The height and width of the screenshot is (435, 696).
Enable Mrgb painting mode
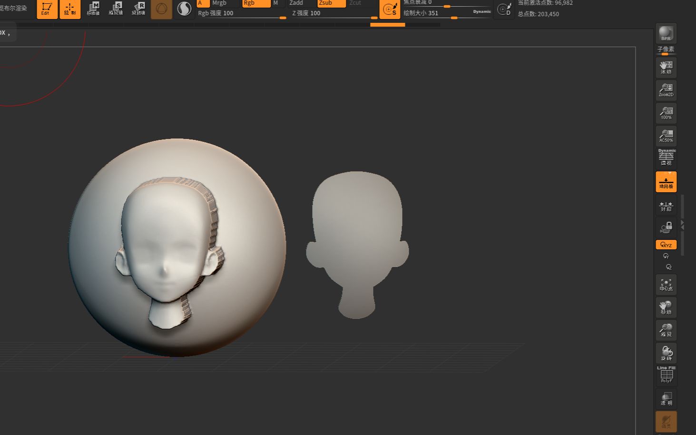tap(219, 3)
